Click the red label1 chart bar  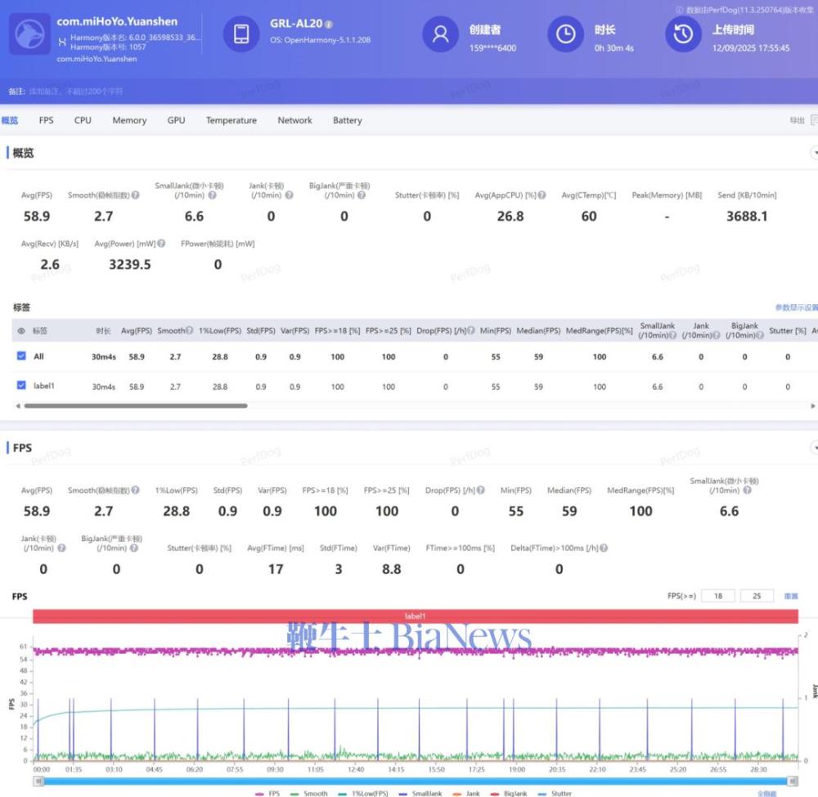(416, 616)
